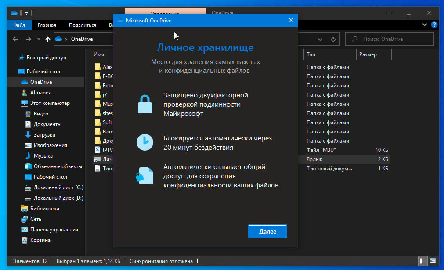
Task: Open Explorer help question mark icon
Action: click(x=434, y=25)
